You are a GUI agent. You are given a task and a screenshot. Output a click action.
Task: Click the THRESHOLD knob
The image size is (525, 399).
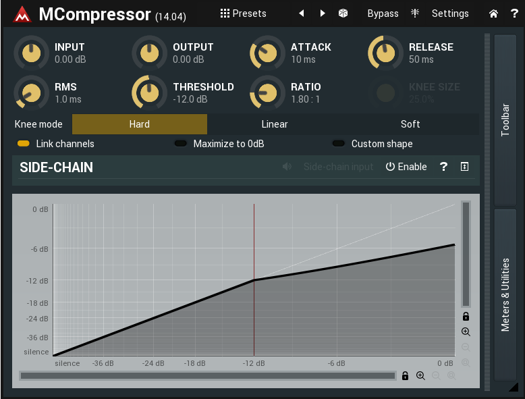(149, 92)
